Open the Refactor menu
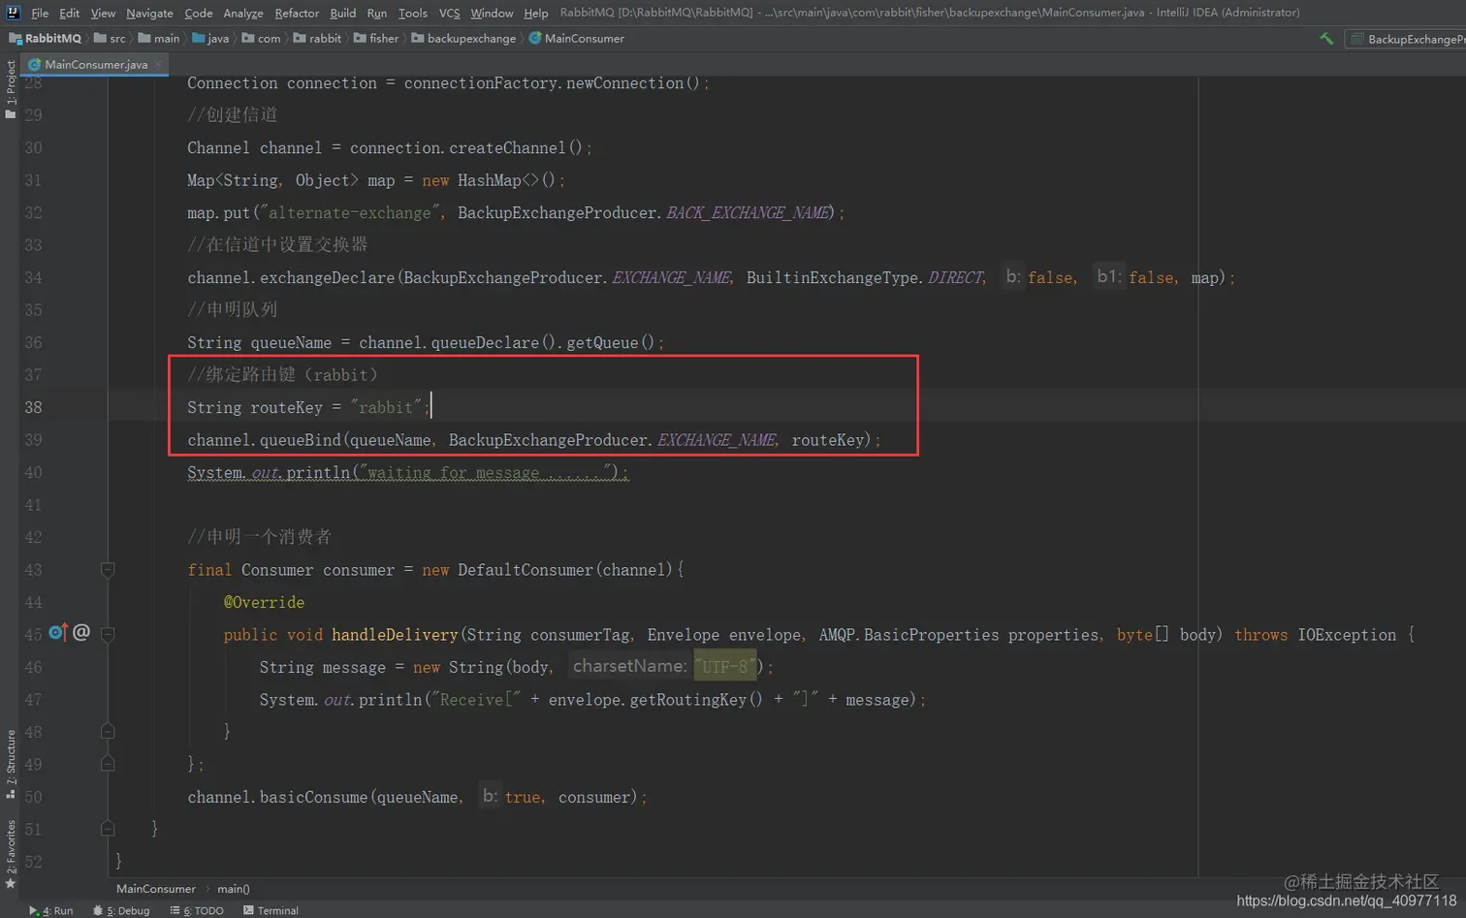This screenshot has height=918, width=1466. (x=297, y=13)
